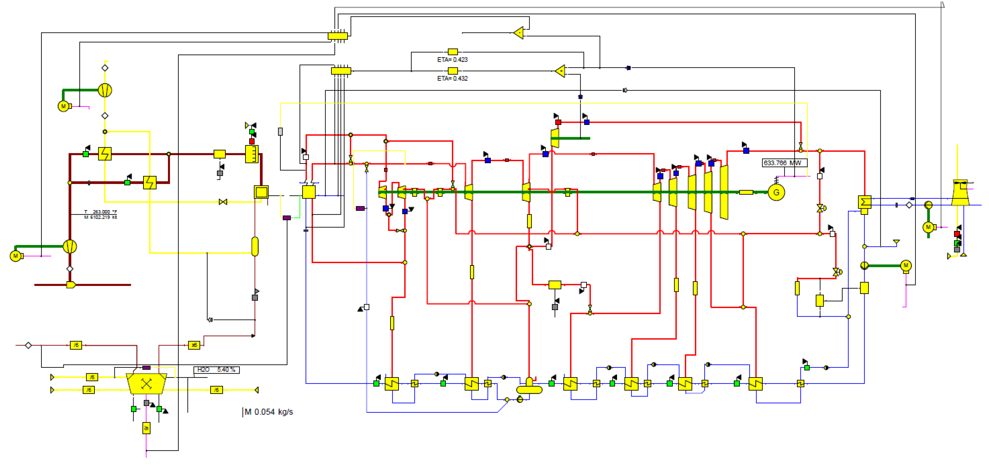Select the motor M beside upper fan
This screenshot has width=989, height=468.
[64, 106]
